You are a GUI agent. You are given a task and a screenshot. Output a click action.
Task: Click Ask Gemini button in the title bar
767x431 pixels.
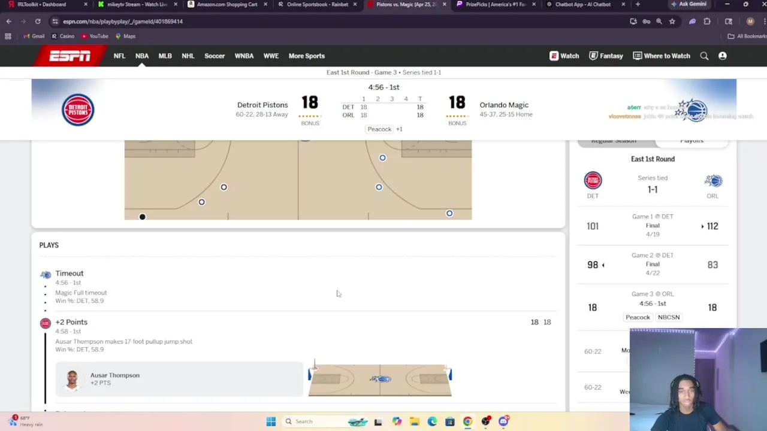(x=689, y=4)
